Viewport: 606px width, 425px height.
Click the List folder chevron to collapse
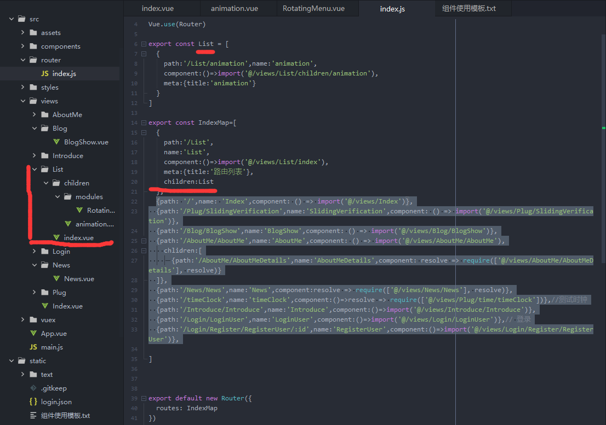click(35, 169)
